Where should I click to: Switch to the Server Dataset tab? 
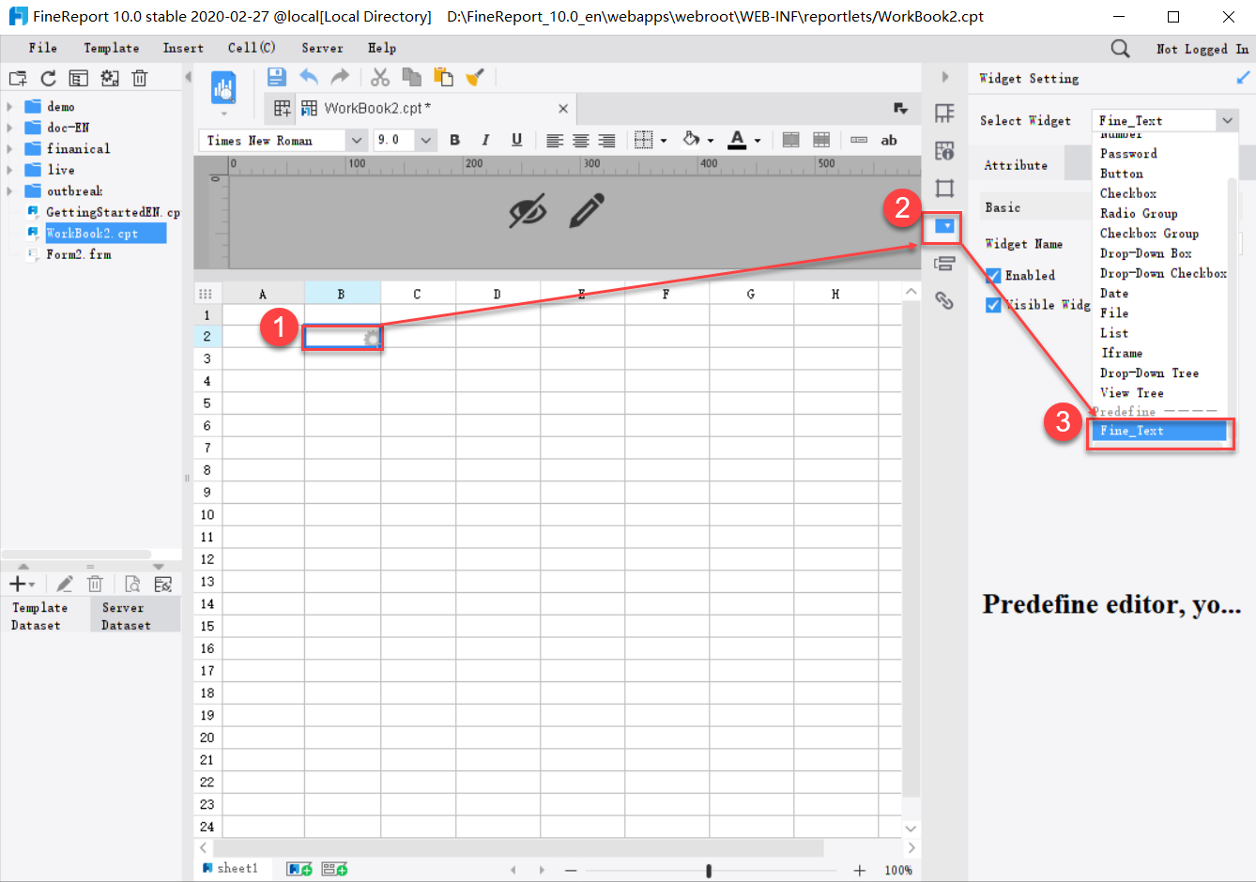[123, 614]
